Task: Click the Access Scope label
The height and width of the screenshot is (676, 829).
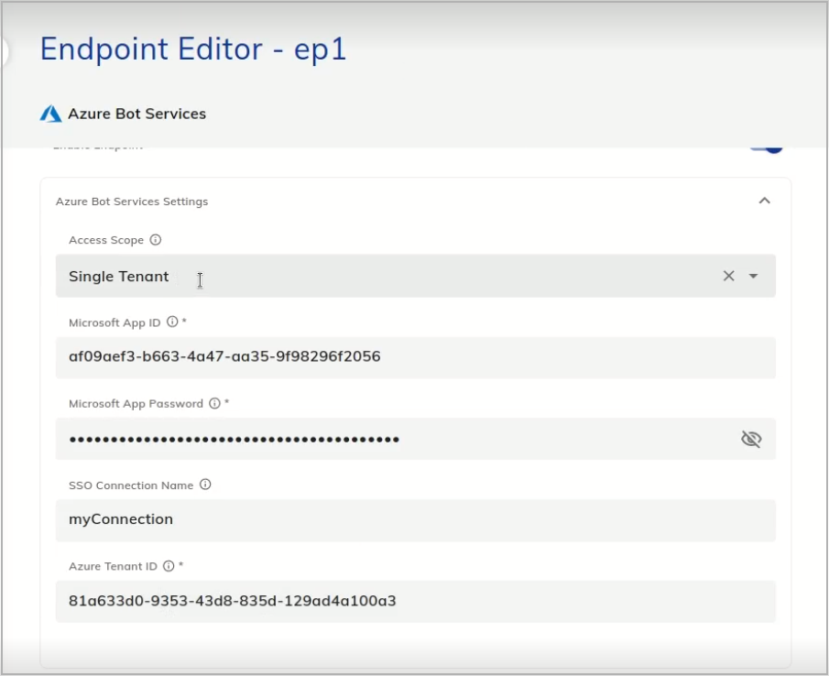Action: pos(106,240)
